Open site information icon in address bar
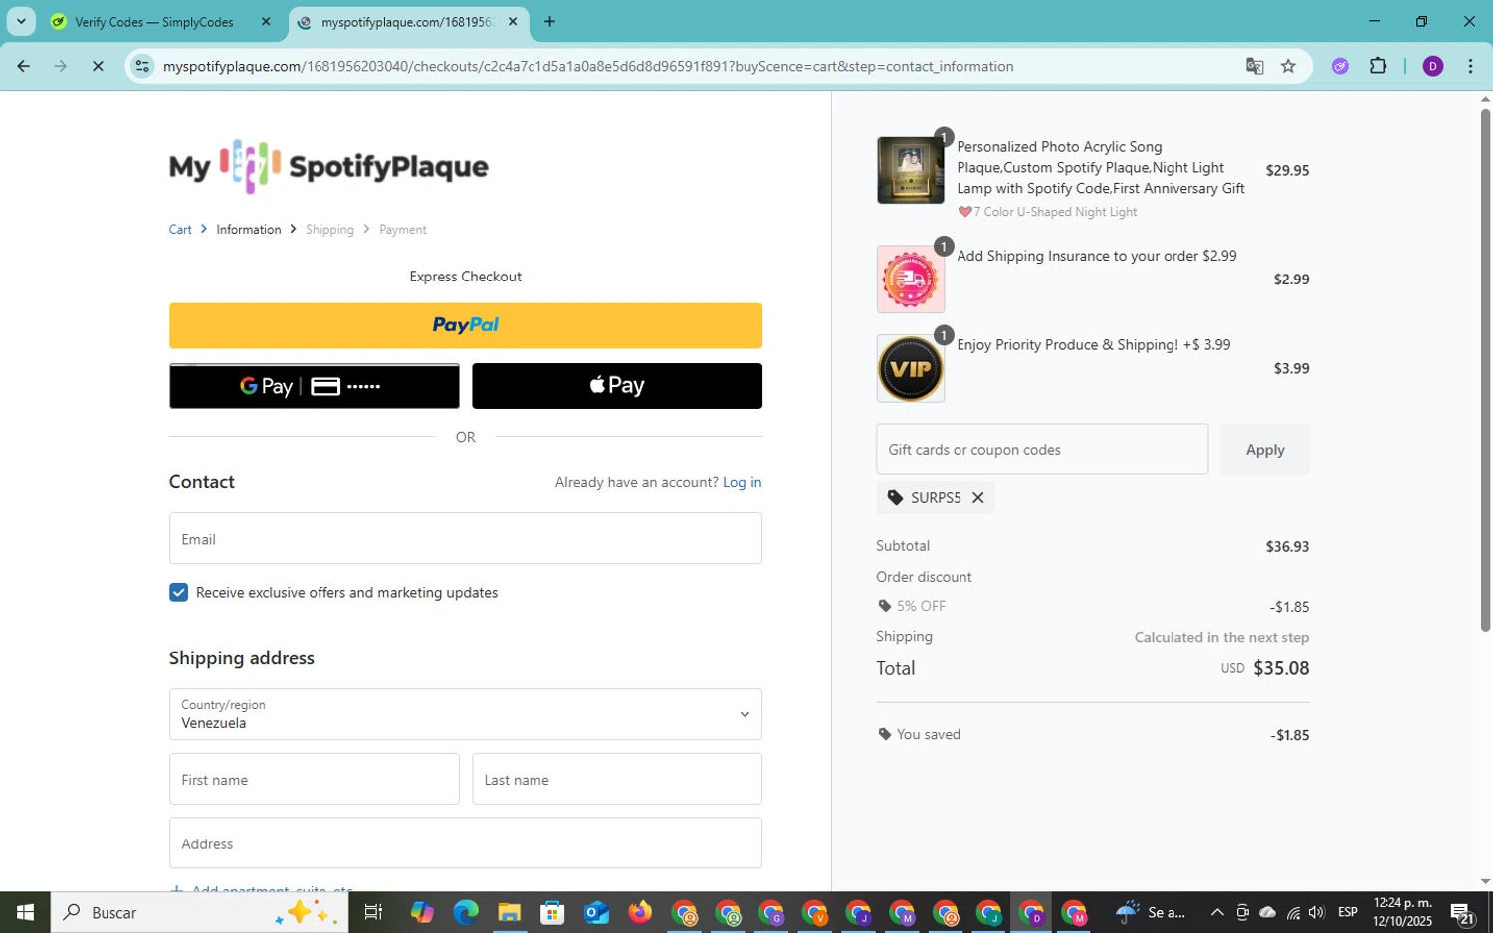This screenshot has height=933, width=1493. 143,66
